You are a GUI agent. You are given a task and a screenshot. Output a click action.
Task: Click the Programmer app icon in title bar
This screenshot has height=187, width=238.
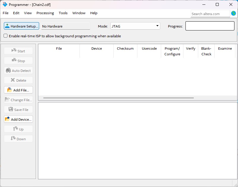tap(5, 4)
